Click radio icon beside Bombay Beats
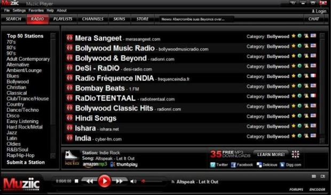This screenshot has height=195, width=331. tap(69, 88)
